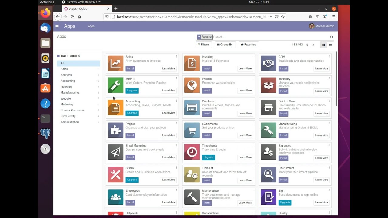
Task: Click the Point of Sale shop icon
Action: [269, 107]
